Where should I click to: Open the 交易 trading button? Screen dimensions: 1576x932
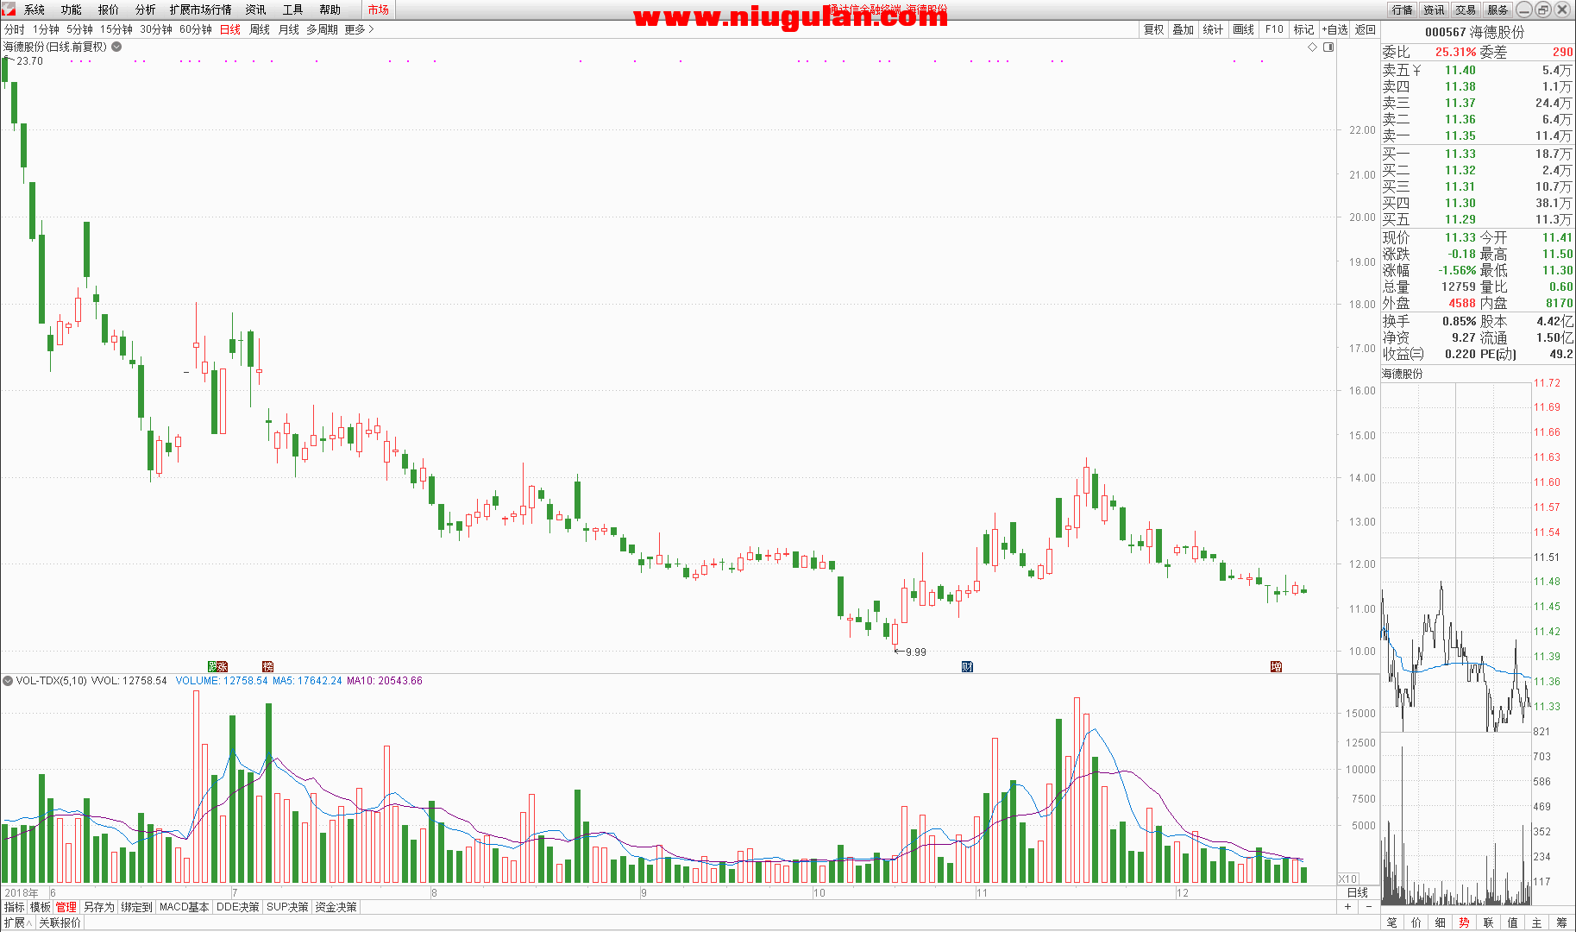[x=1466, y=9]
